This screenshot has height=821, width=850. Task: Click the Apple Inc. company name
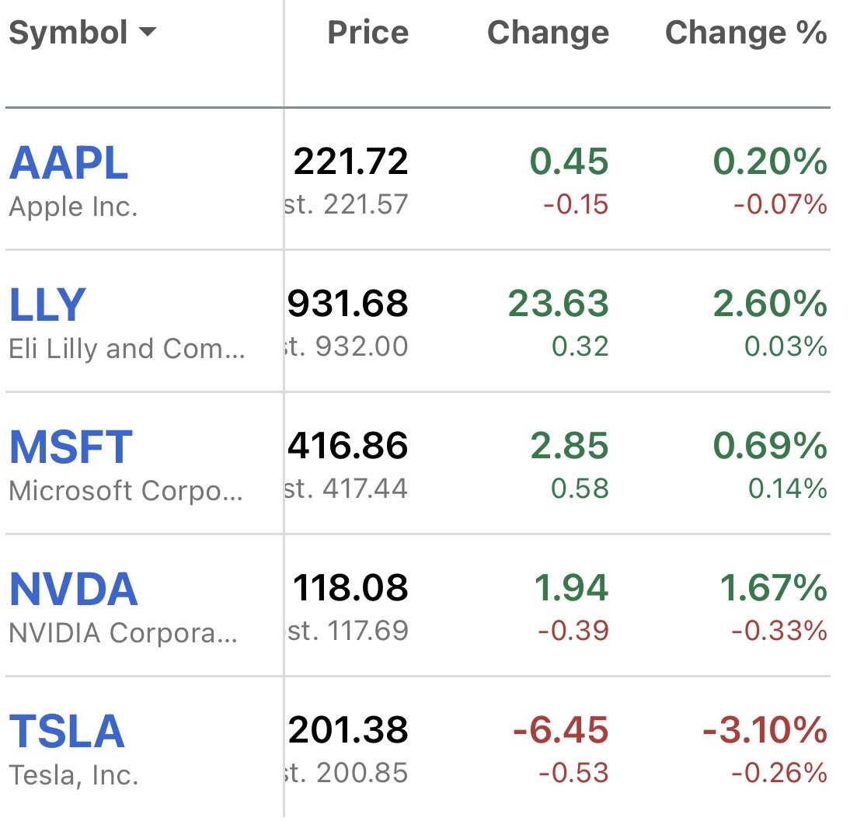(73, 207)
